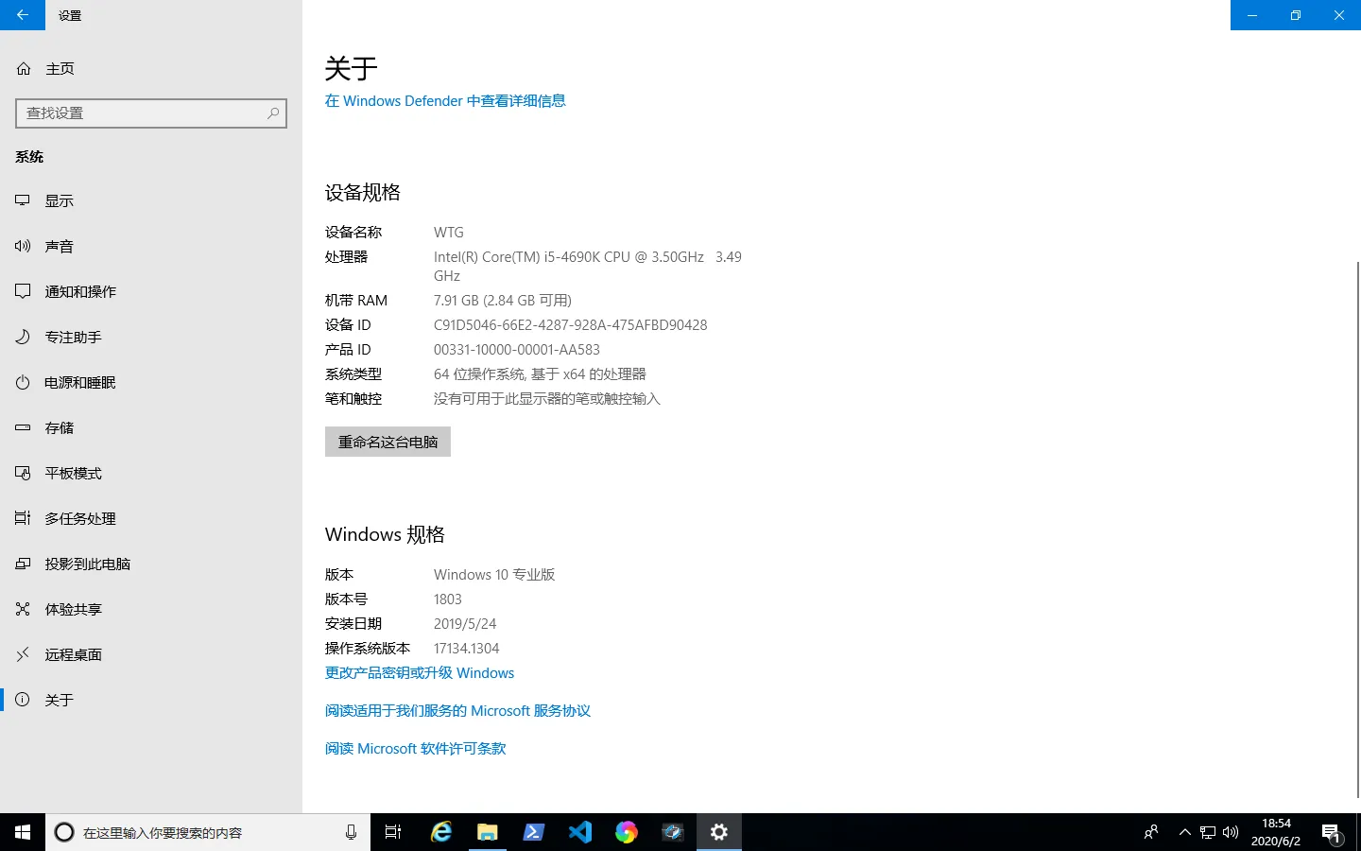Screen dimensions: 1361x851
Task: Open 声音 sound settings
Action: (151, 246)
